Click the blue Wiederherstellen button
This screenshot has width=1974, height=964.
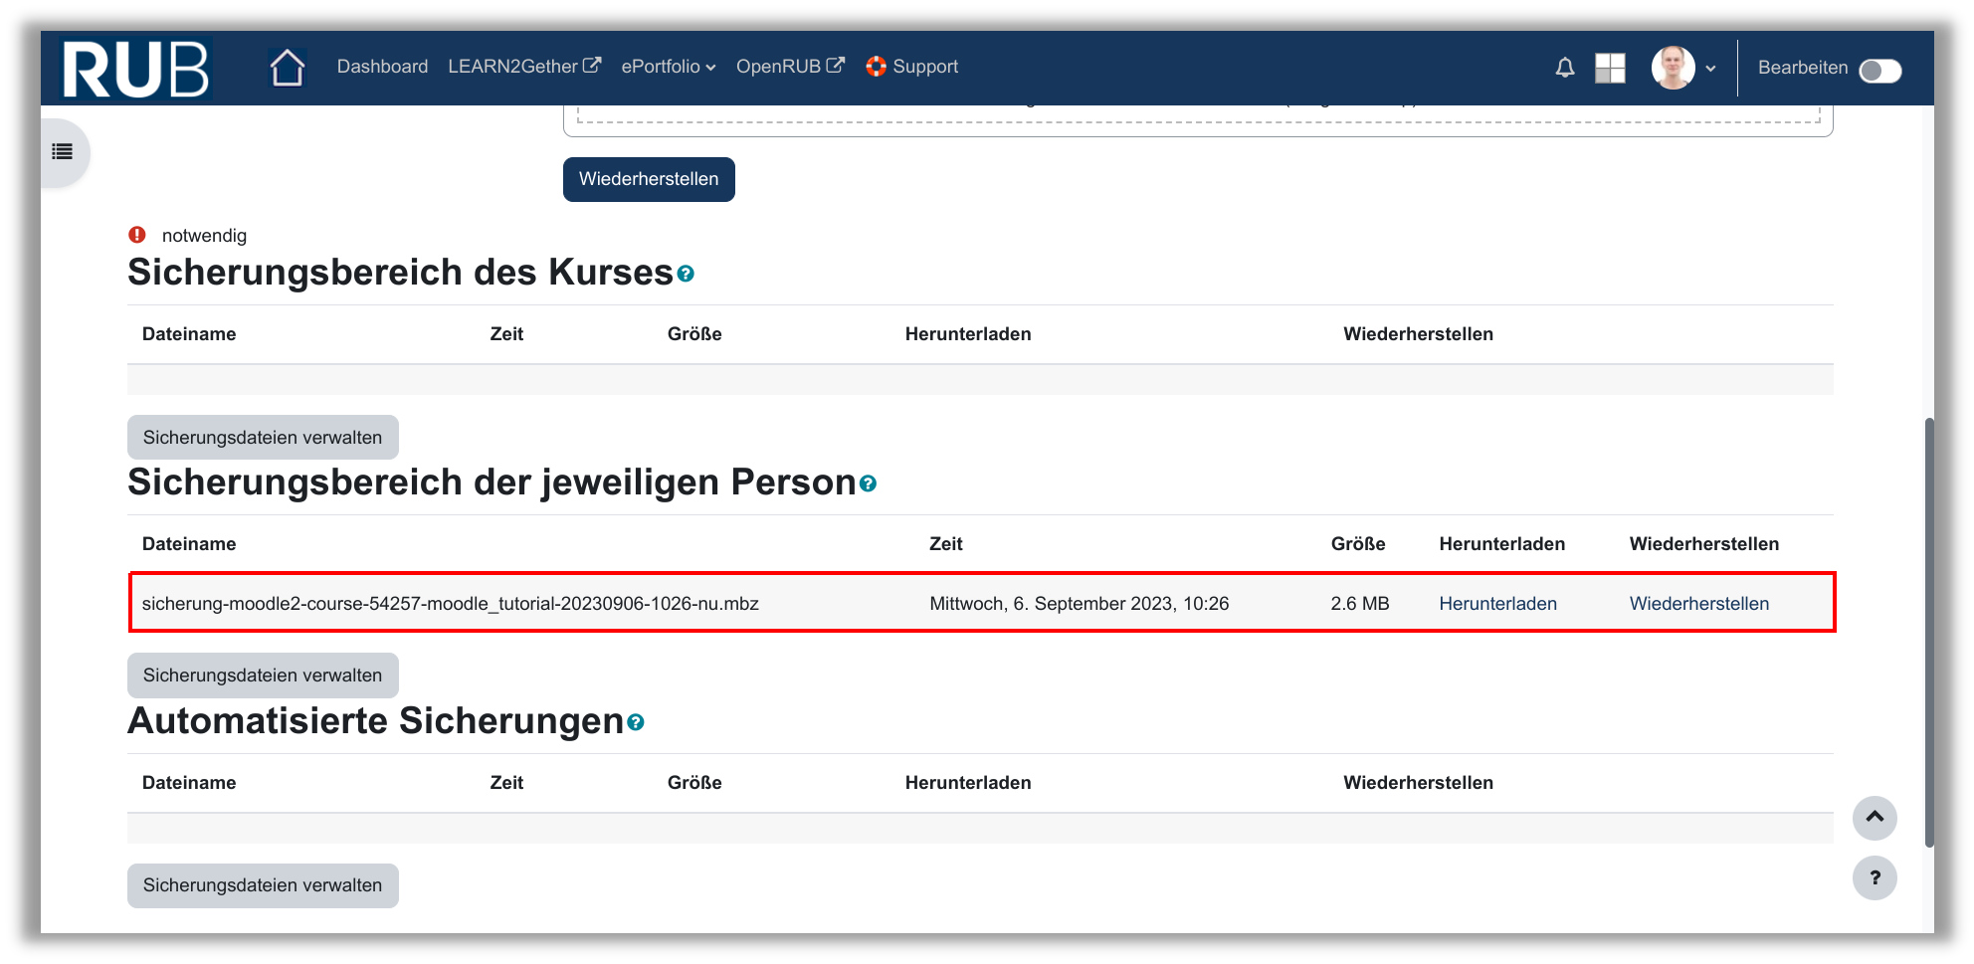pyautogui.click(x=649, y=179)
